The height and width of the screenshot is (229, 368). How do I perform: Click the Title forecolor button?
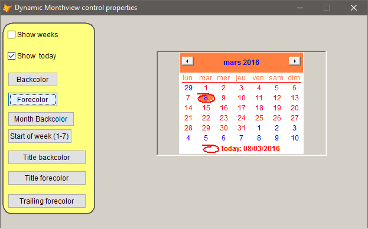[x=47, y=178]
